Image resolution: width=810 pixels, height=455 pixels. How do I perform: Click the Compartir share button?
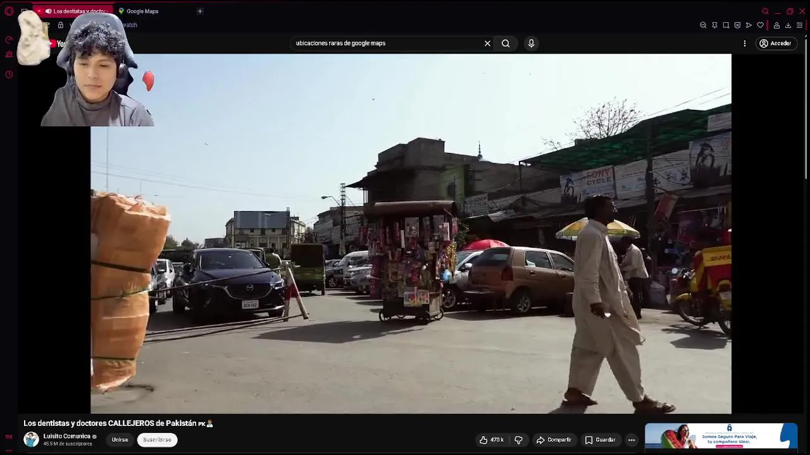pos(554,440)
